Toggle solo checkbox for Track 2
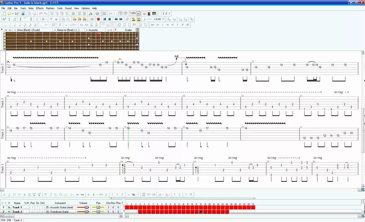This screenshot has width=365, height=222. point(25,212)
